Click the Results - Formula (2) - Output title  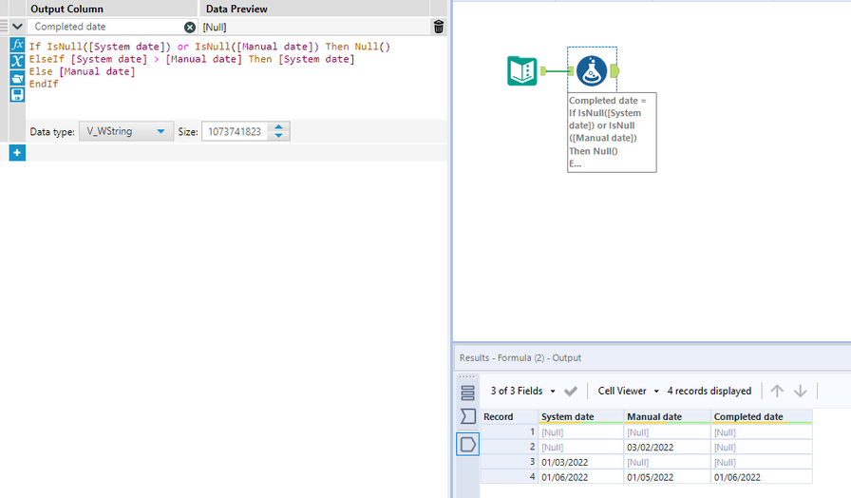pyautogui.click(x=520, y=358)
